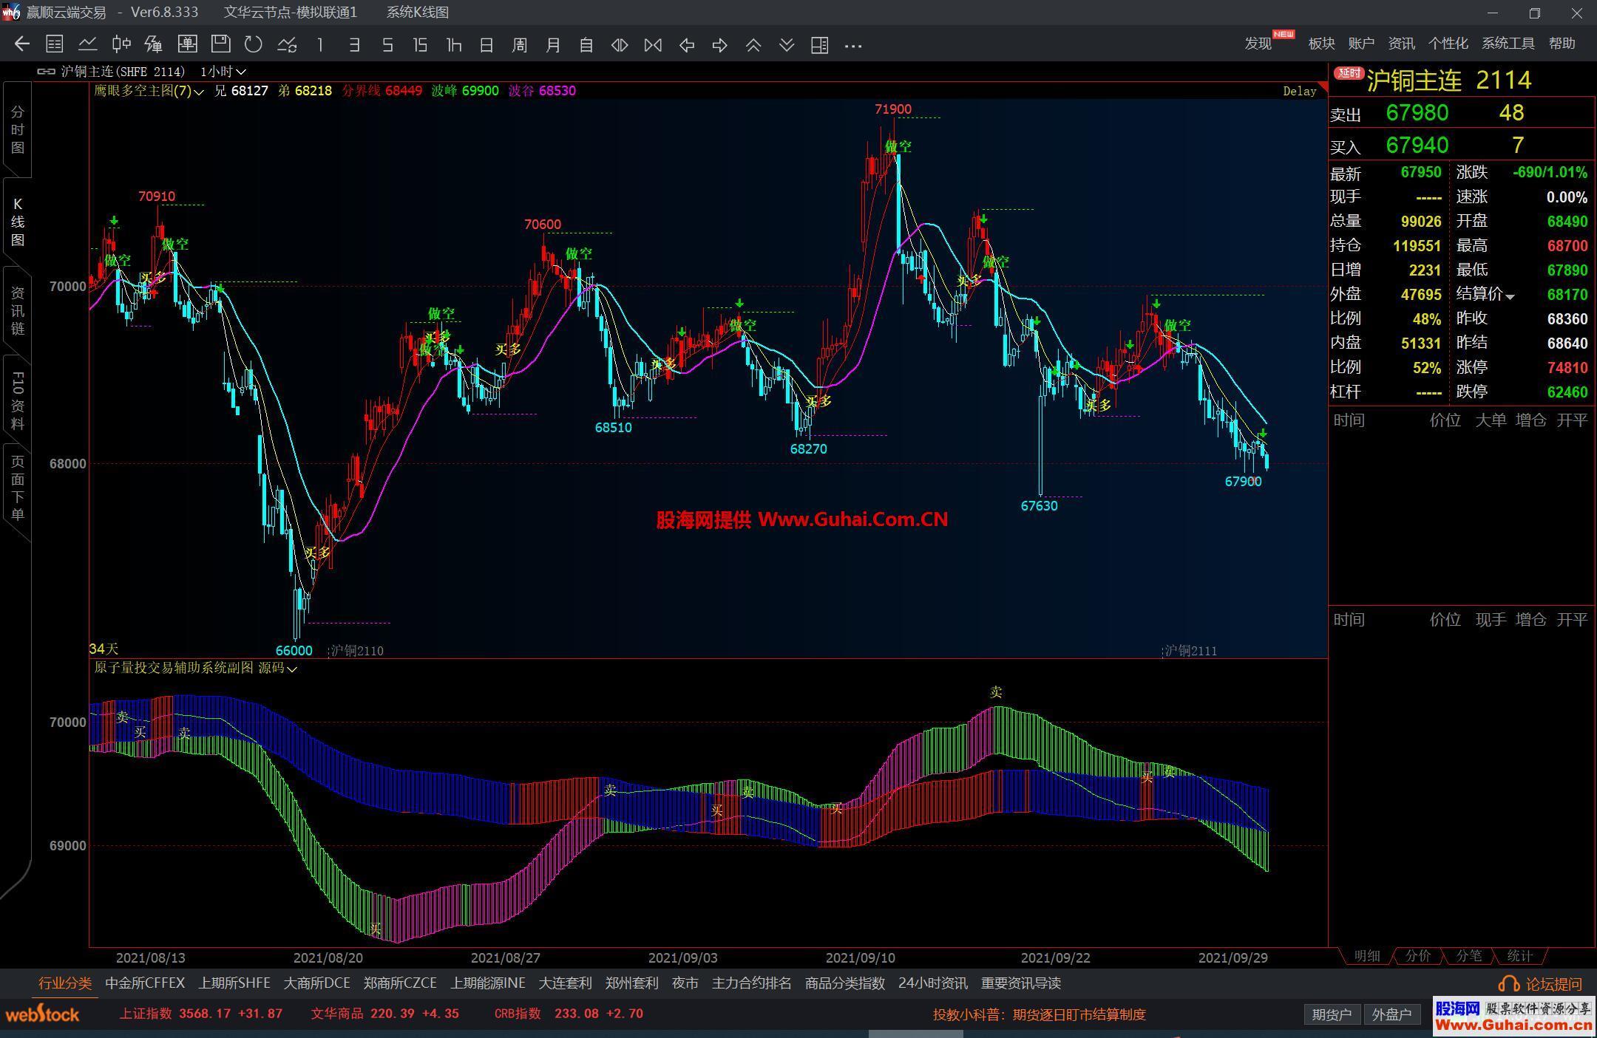This screenshot has height=1038, width=1597.
Task: Click the refresh circular arrow icon
Action: pos(254,44)
